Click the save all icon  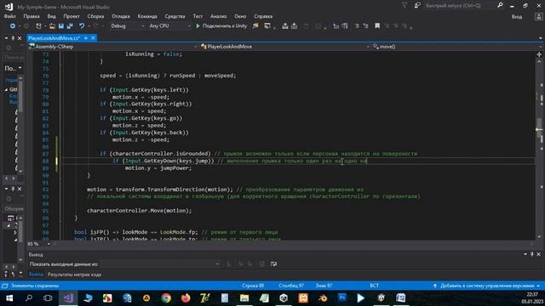(70, 26)
